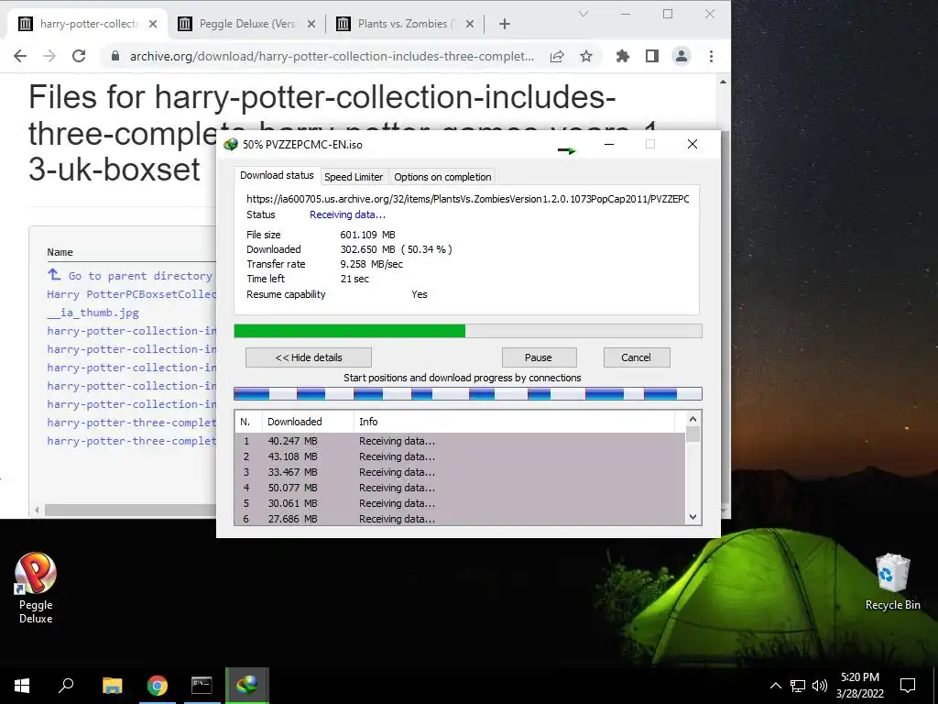Select connection row 27.686 MB

(460, 519)
